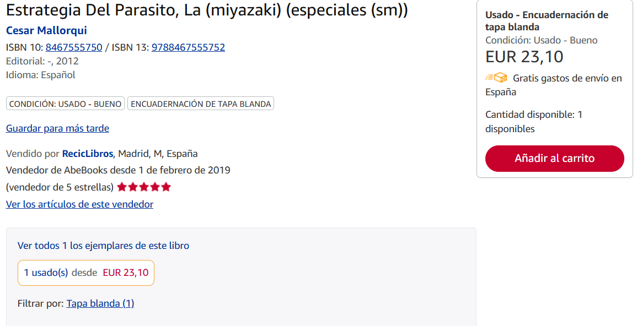Screen dimensions: 637x326
Task: Open 'Ver todos 1 los ejemplares' link
Action: 103,246
